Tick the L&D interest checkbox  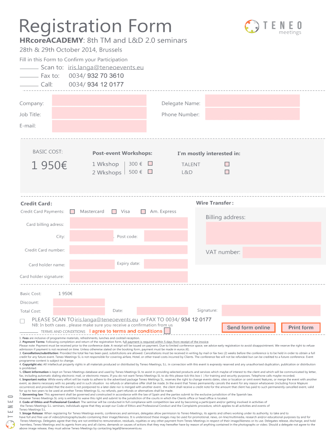pos(227,172)
